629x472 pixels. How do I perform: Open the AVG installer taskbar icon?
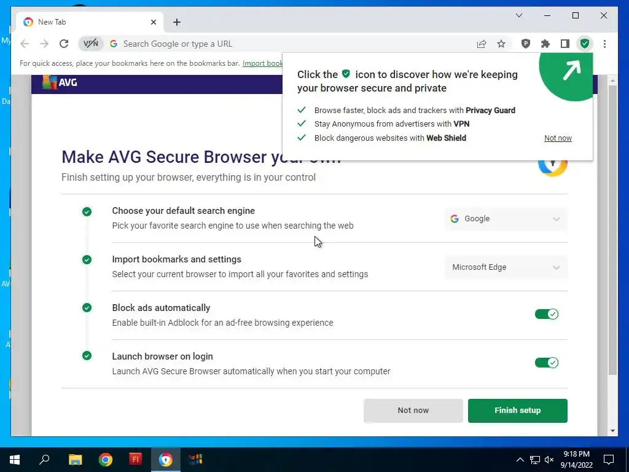[195, 459]
